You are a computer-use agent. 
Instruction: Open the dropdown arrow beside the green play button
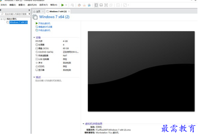coord(66,5)
